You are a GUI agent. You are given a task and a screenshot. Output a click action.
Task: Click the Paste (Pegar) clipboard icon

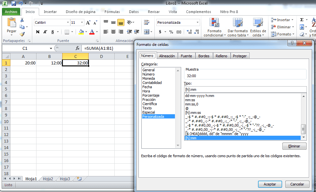(x=12, y=22)
